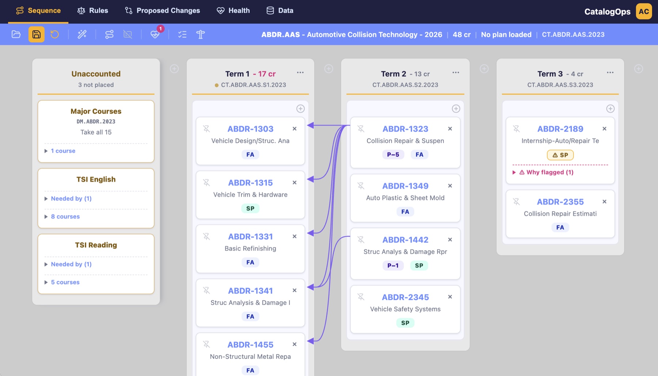Image resolution: width=658 pixels, height=376 pixels.
Task: Remove ABDR-2345 with its X
Action: click(x=450, y=297)
